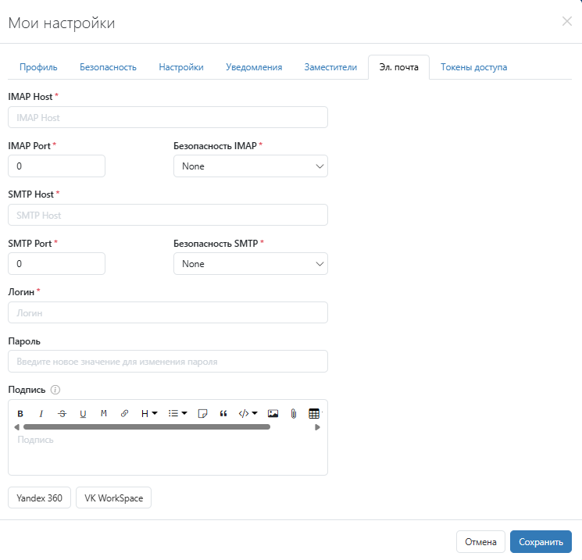Click the Yandex 360 preset button

point(39,498)
